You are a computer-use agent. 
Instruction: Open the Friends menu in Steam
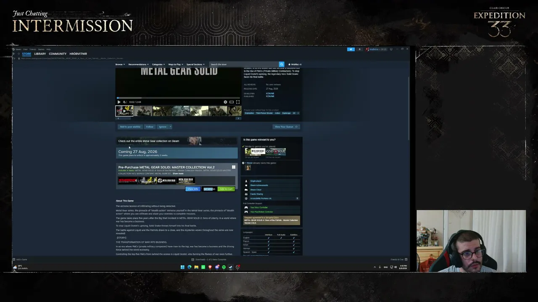click(33, 49)
